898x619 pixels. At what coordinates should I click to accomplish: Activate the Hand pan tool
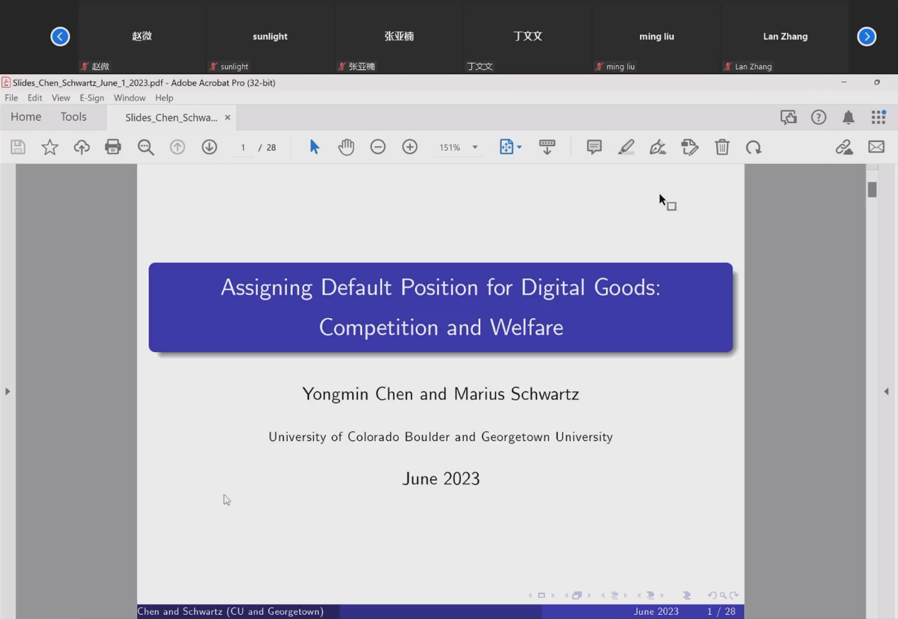tap(346, 147)
